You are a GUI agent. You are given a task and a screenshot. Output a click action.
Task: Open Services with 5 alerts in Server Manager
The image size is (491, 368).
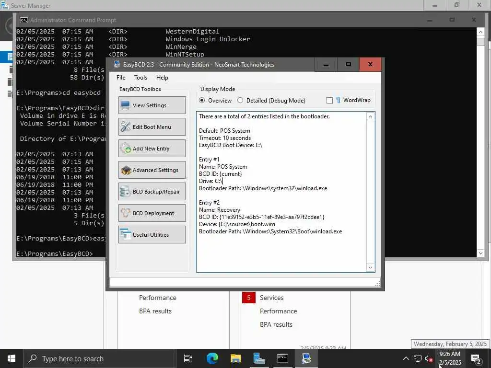click(271, 298)
